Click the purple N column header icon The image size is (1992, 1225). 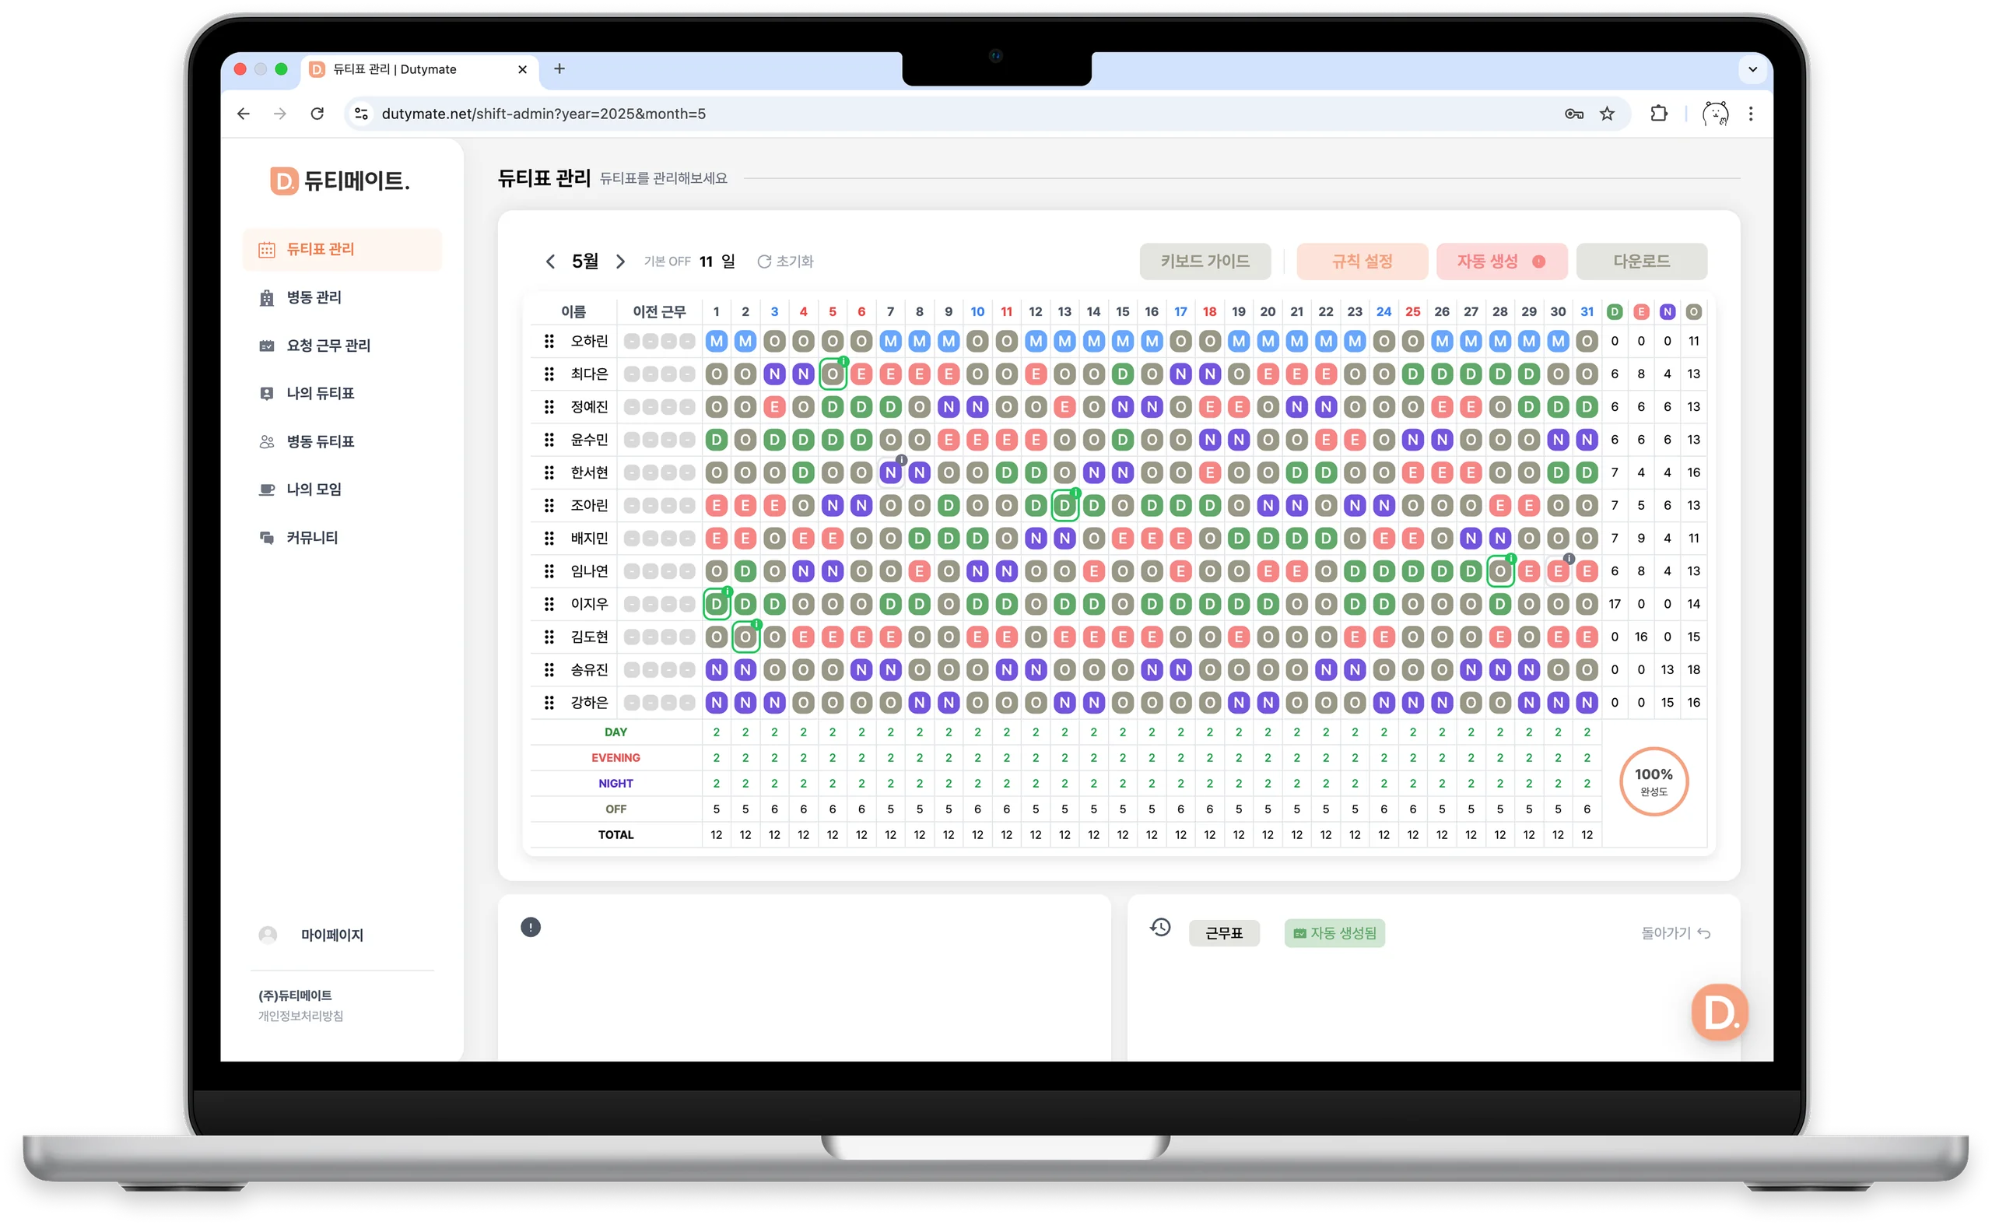click(x=1668, y=312)
